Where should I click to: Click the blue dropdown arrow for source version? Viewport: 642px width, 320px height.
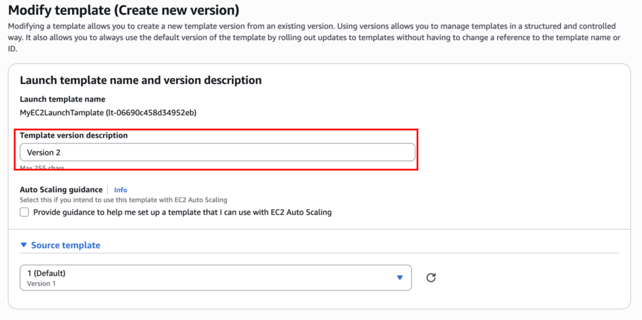399,277
